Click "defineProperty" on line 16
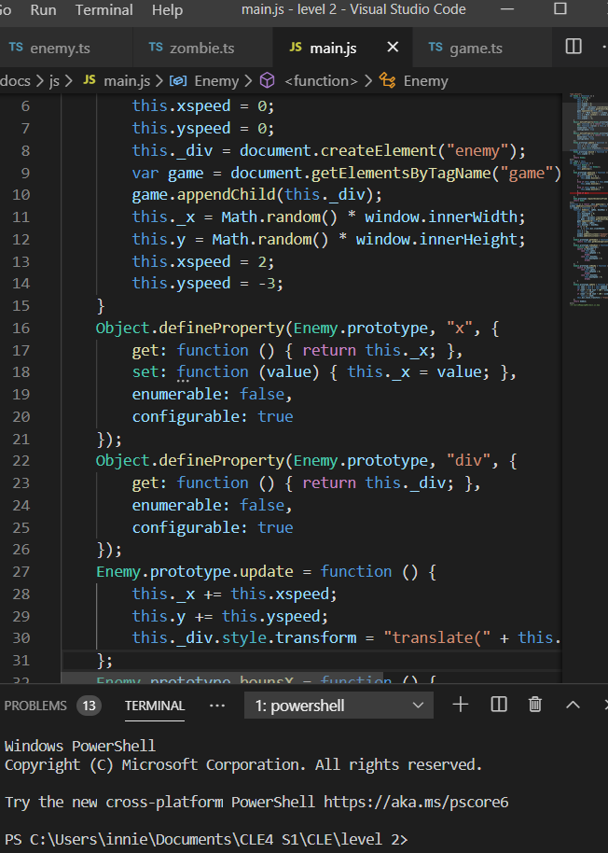 click(x=221, y=328)
